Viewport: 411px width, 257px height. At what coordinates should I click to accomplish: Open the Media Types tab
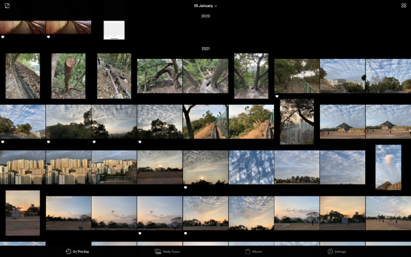coord(167,252)
